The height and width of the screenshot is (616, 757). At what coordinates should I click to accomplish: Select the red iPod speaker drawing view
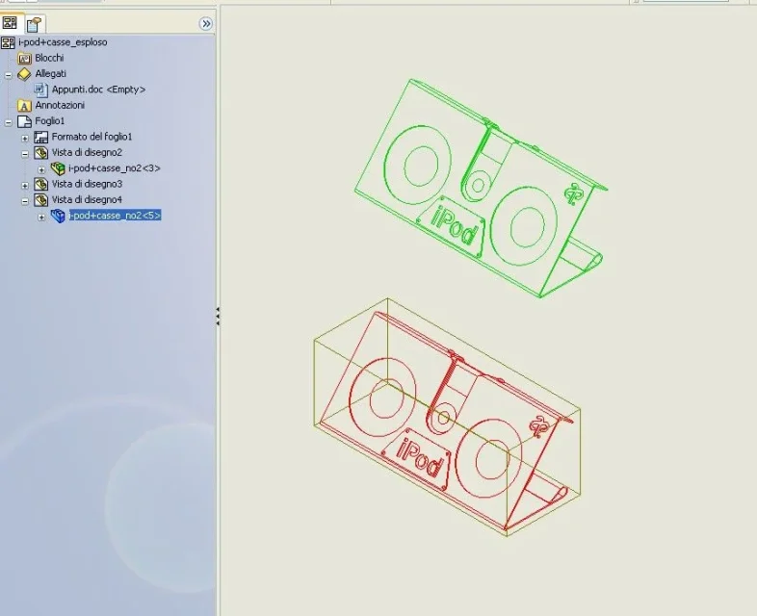coord(447,418)
